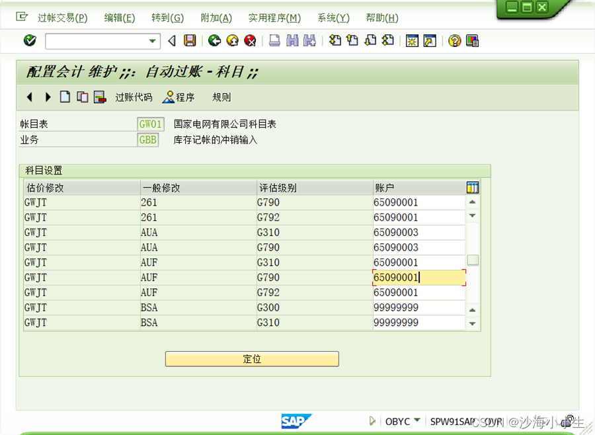595x435 pixels.
Task: Click the Copy entries icon below the title
Action: click(x=82, y=97)
